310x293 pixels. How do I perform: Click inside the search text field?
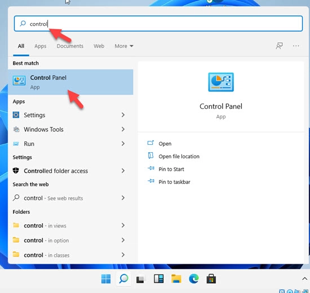coord(158,24)
